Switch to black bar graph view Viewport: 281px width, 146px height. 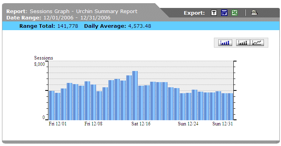click(243, 42)
